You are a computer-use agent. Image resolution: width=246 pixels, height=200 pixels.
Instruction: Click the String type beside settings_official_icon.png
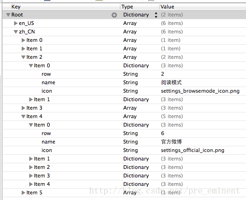point(130,151)
